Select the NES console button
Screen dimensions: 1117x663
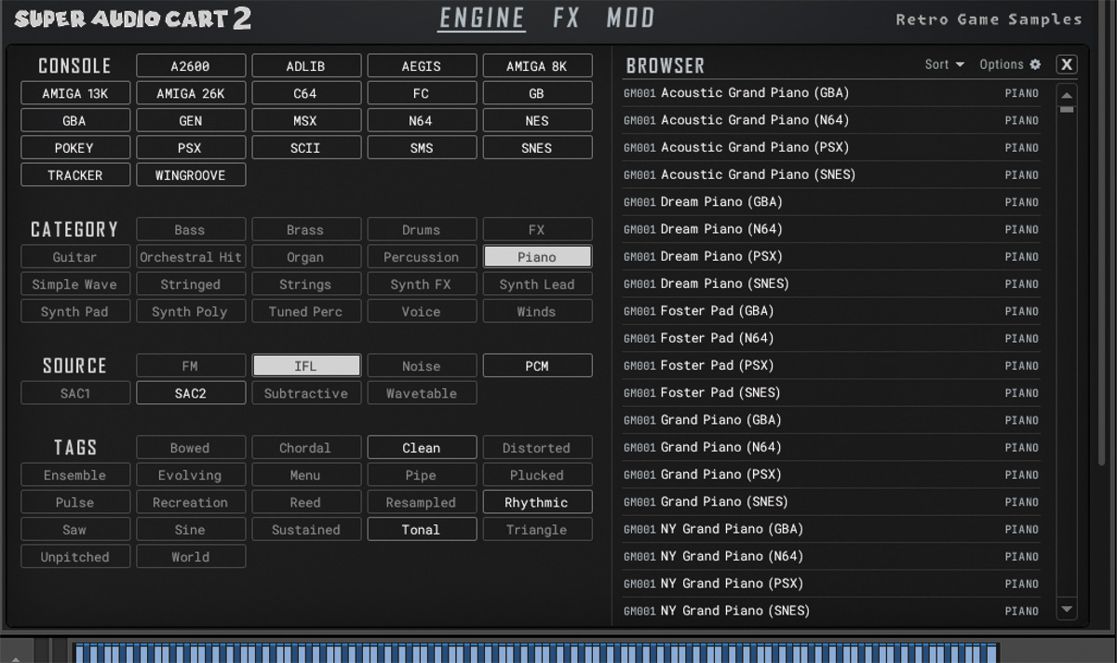[x=536, y=120]
